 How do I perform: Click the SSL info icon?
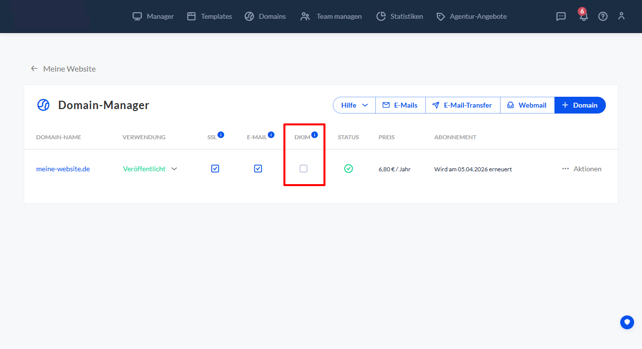click(x=221, y=135)
